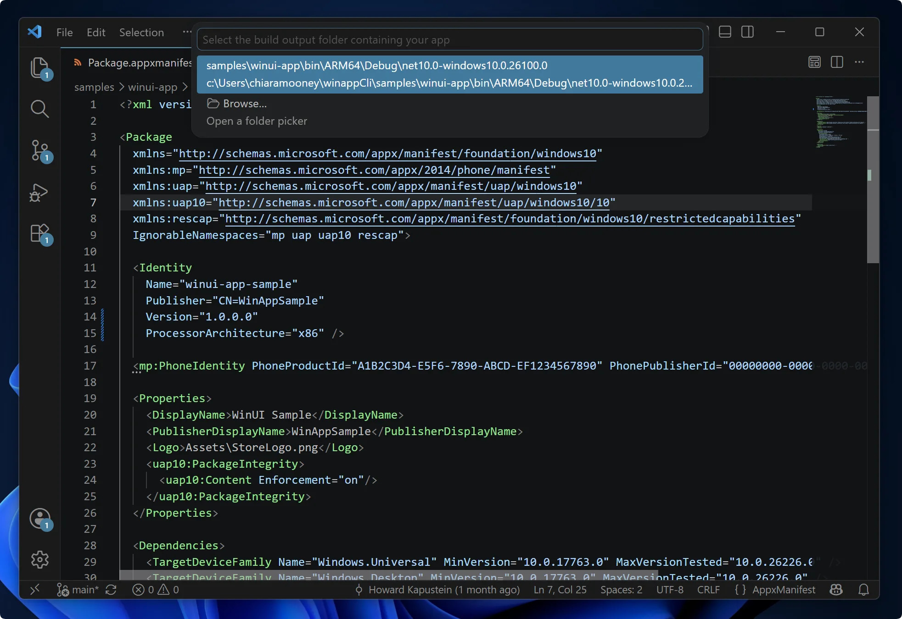Click the Publisher="CN=WinAppSample" text

tap(235, 301)
